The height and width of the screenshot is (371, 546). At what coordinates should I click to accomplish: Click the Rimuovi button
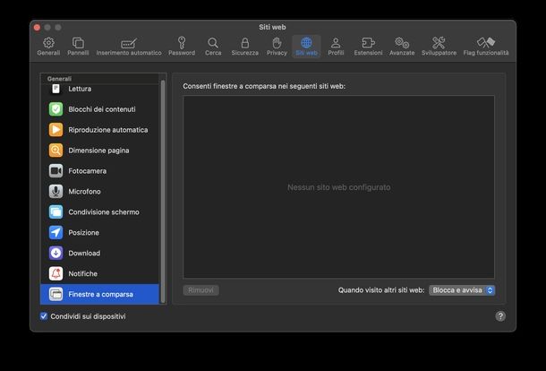click(201, 290)
